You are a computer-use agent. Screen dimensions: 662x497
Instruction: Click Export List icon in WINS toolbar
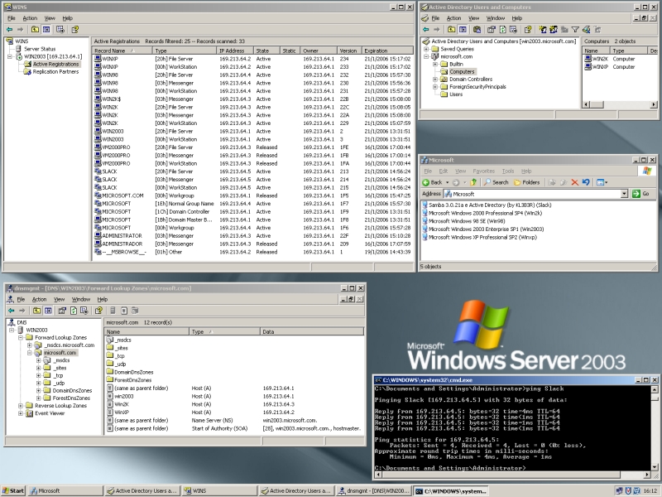tap(60, 30)
